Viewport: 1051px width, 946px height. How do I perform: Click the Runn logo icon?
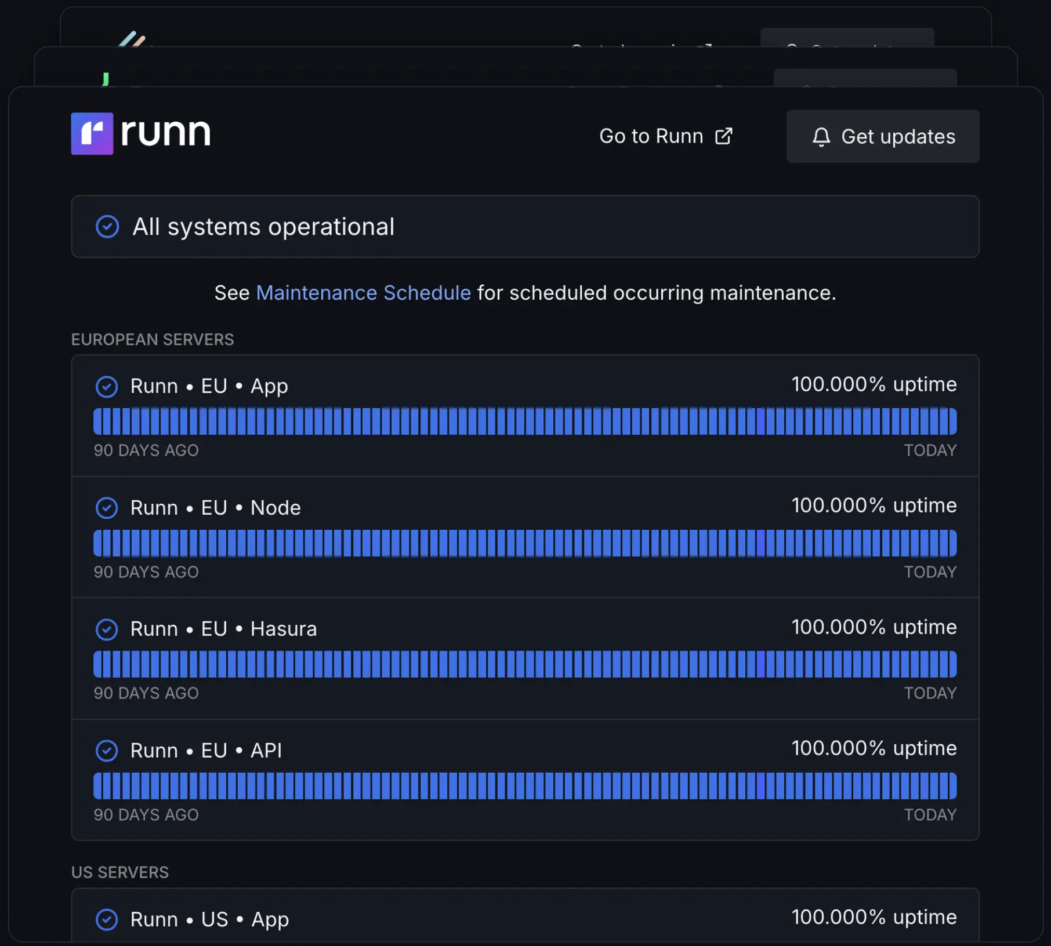point(92,133)
